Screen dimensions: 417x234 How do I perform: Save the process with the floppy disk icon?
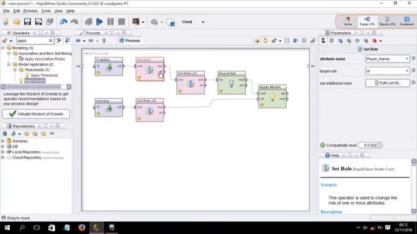[x=27, y=21]
